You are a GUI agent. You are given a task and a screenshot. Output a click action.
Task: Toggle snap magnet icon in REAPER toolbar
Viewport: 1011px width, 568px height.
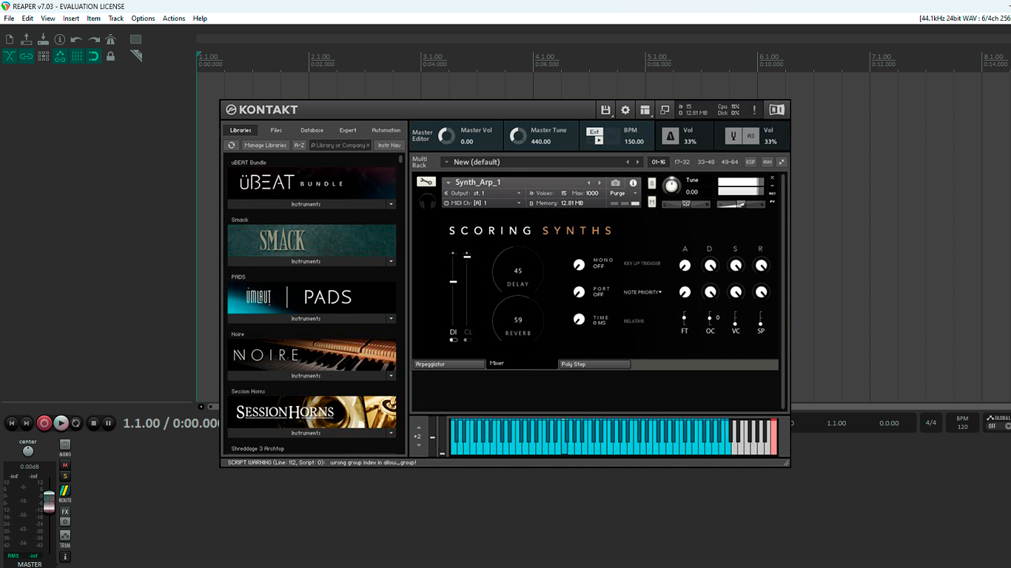(x=94, y=56)
